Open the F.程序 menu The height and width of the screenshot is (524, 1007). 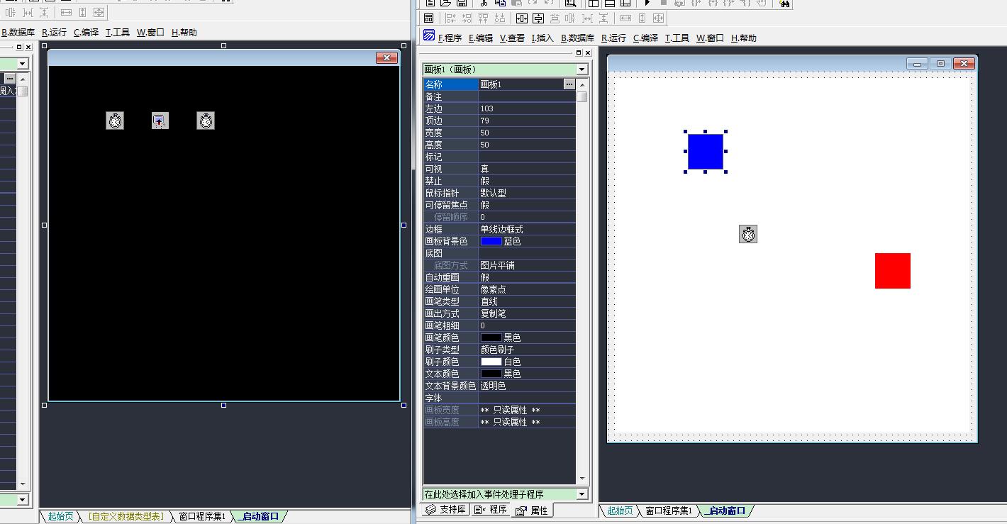[x=450, y=38]
